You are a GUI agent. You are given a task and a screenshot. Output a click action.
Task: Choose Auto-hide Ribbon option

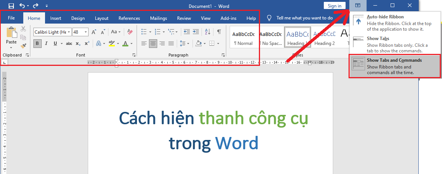pyautogui.click(x=395, y=23)
